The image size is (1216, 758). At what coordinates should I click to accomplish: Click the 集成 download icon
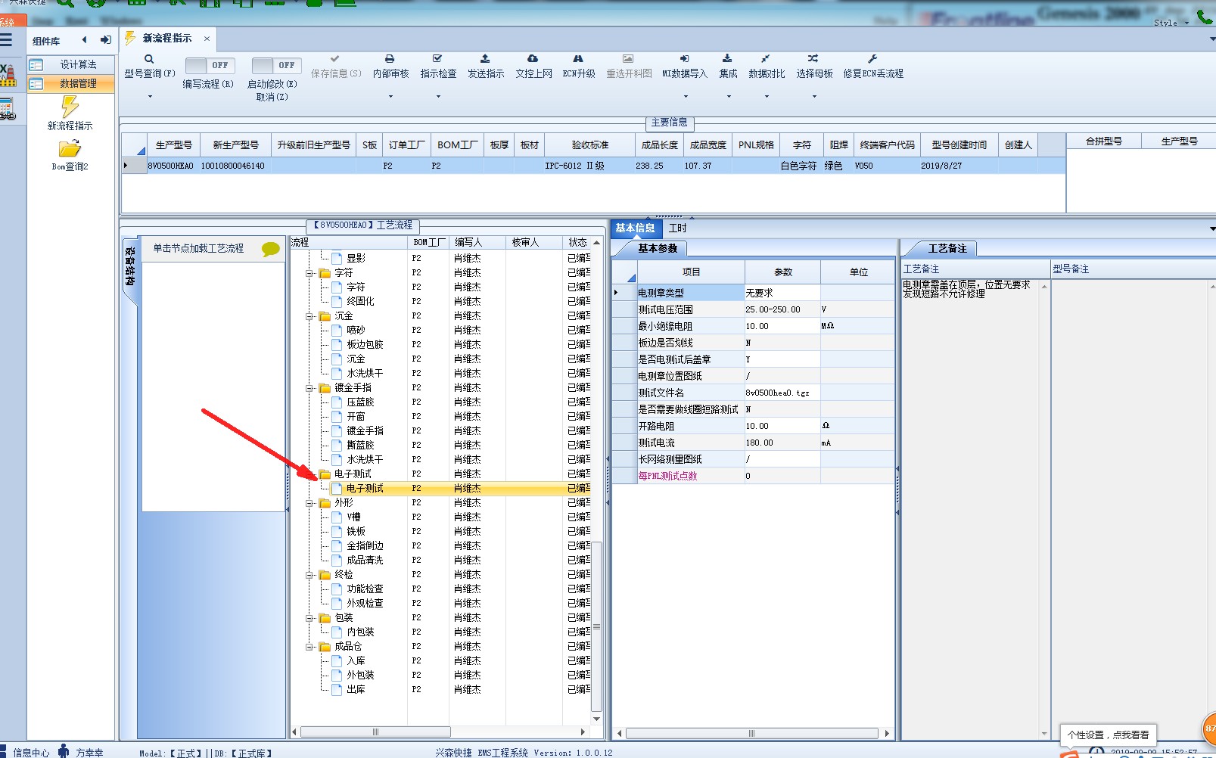[x=727, y=58]
